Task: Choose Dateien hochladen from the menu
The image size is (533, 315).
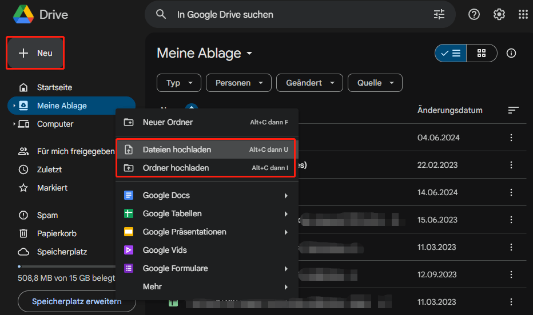Action: (x=207, y=150)
